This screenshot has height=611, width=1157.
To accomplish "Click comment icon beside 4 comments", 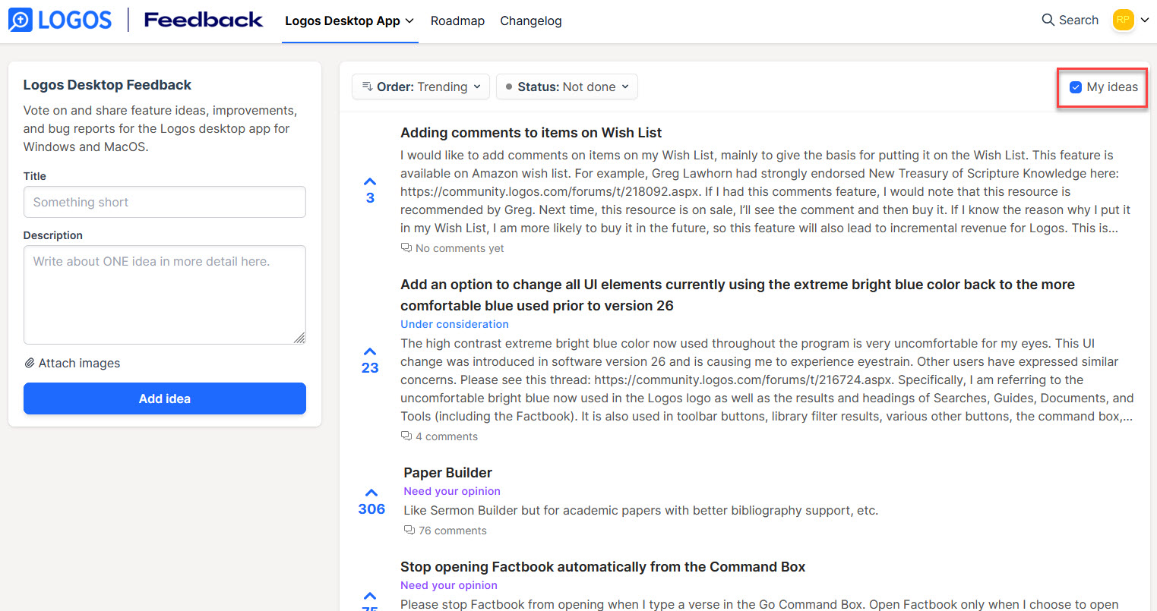I will click(x=406, y=436).
